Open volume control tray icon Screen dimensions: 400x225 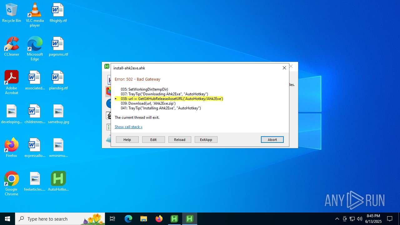[360, 219]
